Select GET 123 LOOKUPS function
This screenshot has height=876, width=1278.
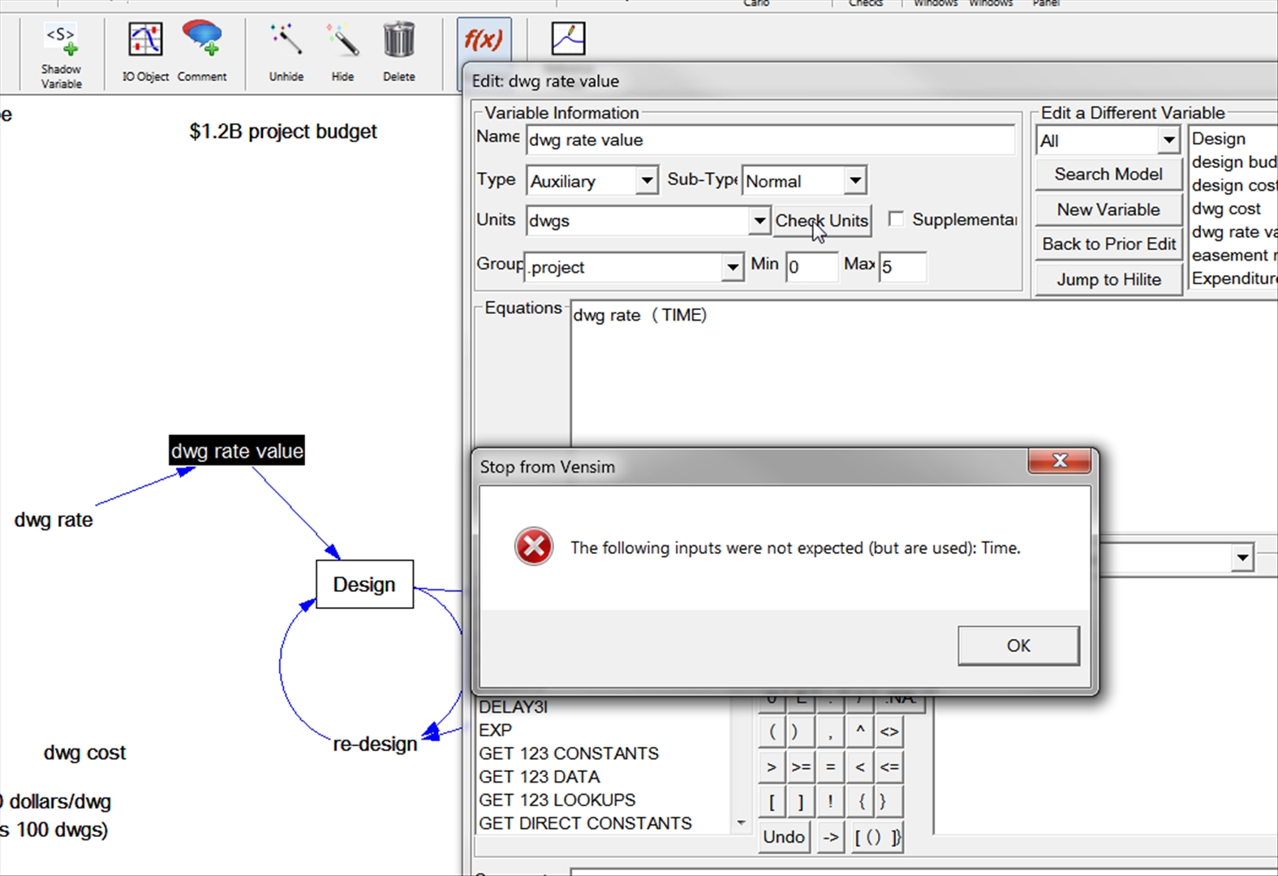(x=557, y=800)
